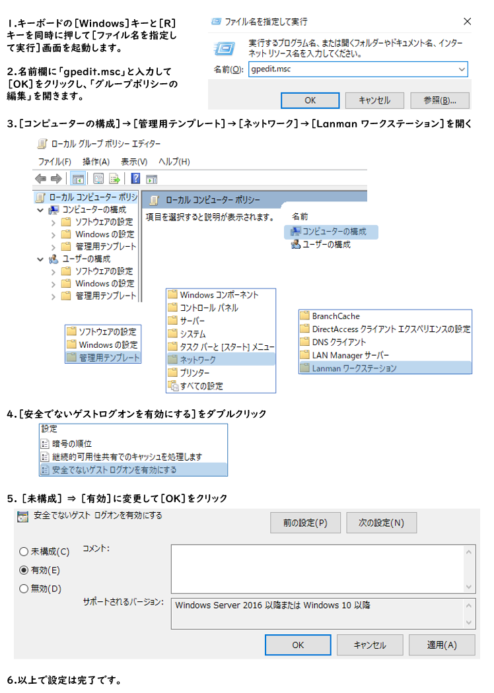Click OK in the Run dialog
The width and height of the screenshot is (494, 693).
310,100
